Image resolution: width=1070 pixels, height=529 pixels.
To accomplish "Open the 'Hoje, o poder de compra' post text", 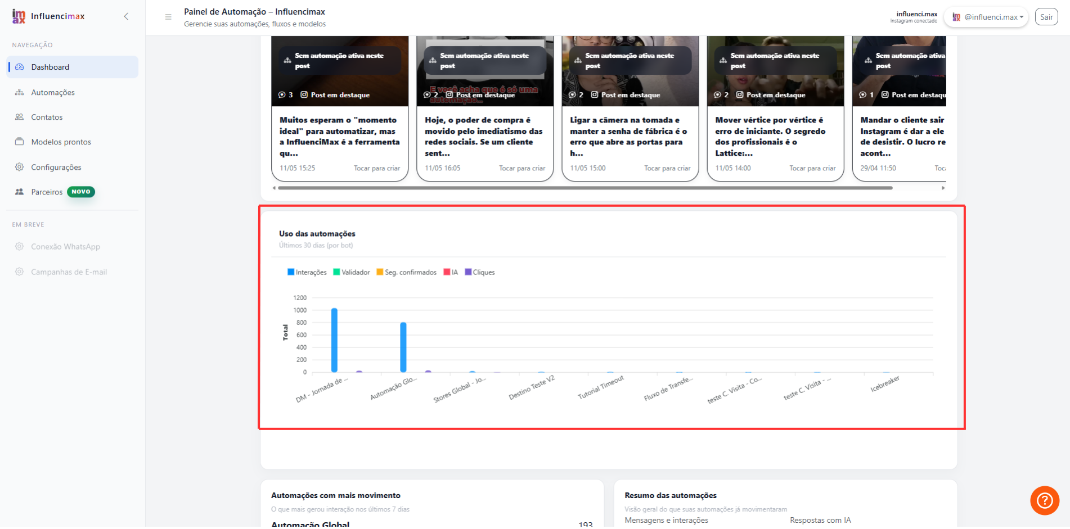I will (484, 136).
